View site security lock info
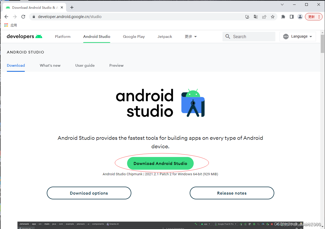Screen dimensions: 325x229 (x=34, y=17)
